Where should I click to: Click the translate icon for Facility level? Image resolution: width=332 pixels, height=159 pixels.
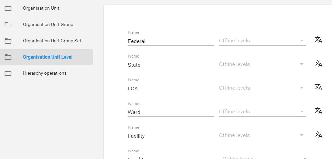tap(318, 135)
